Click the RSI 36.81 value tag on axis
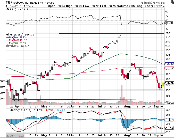The width and height of the screenshot is (174, 138). pos(169,23)
